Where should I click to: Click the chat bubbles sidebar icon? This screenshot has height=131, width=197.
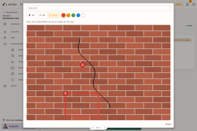pos(12,56)
